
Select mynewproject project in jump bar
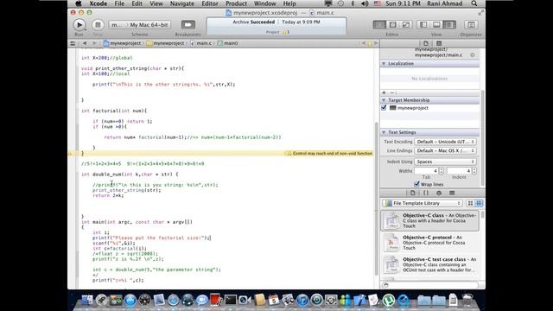122,43
